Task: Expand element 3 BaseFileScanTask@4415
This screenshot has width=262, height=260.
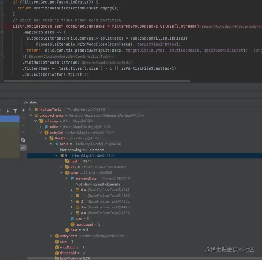Action: (x=72, y=207)
